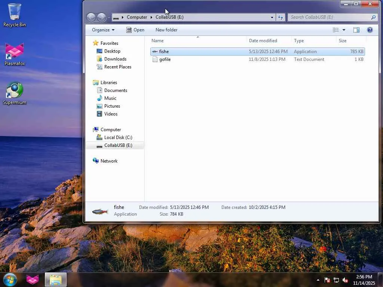The width and height of the screenshot is (383, 287).
Task: Click the muted volume tray icon
Action: point(345,280)
